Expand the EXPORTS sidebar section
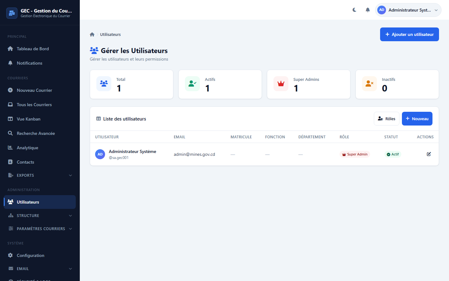The width and height of the screenshot is (449, 281). 40,175
